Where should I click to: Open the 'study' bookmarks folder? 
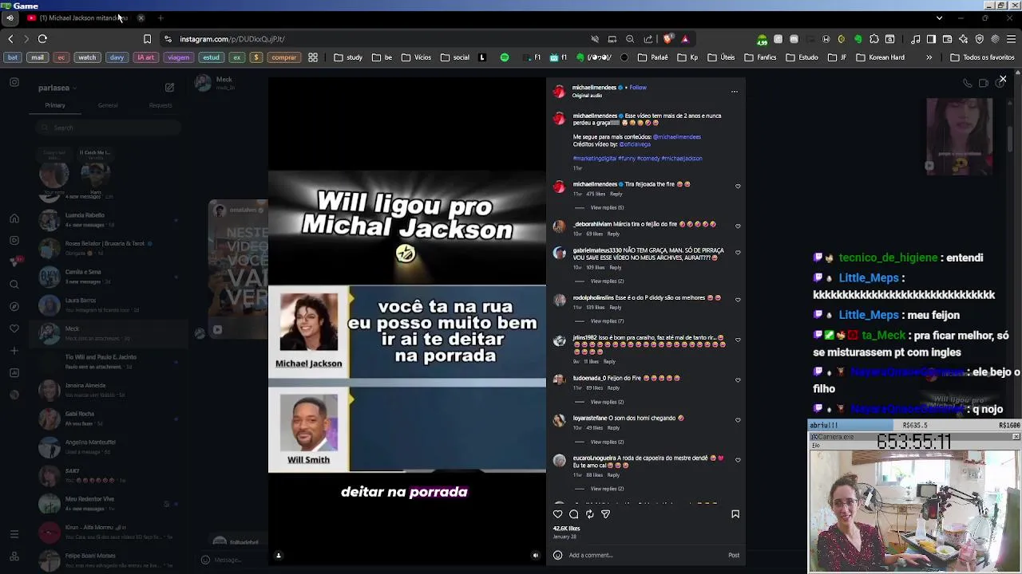click(x=348, y=57)
